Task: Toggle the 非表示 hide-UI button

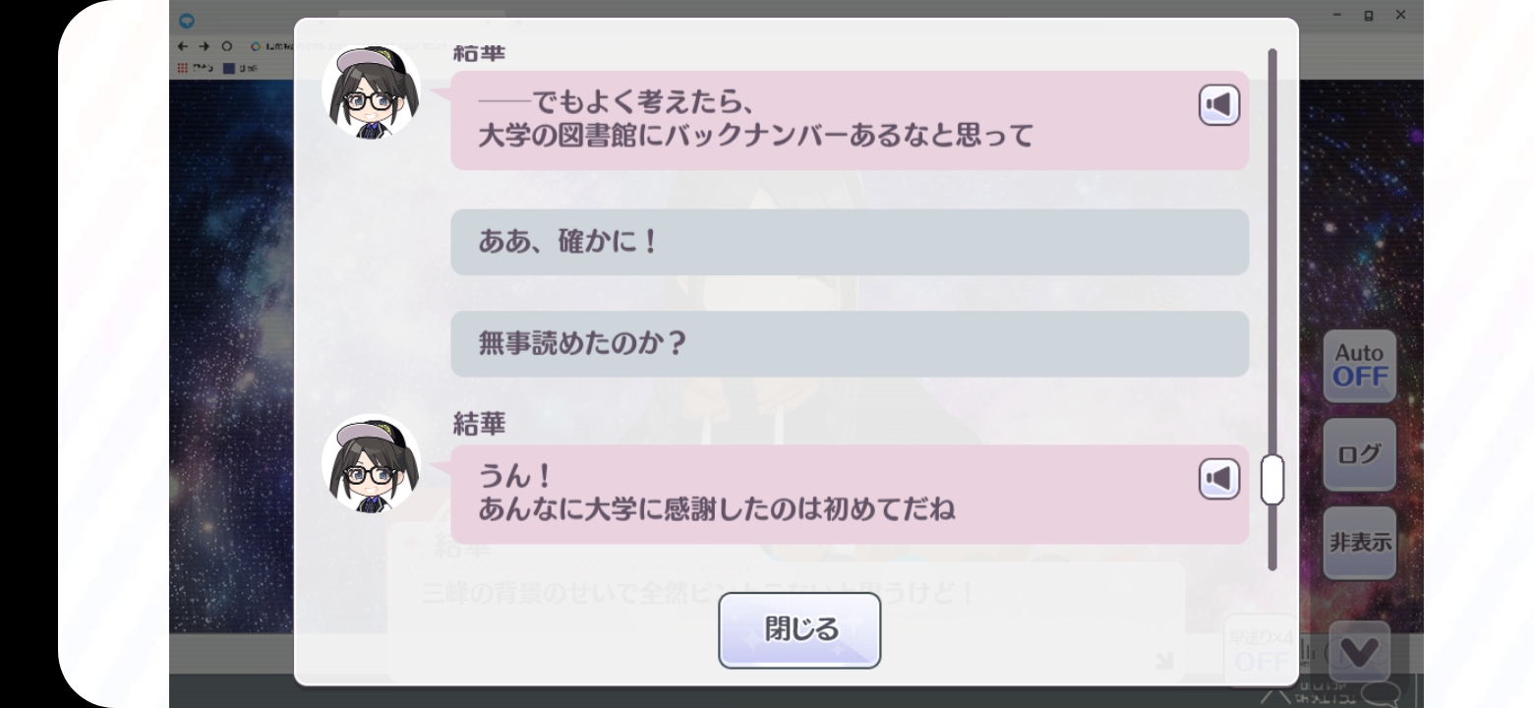Action: [1359, 543]
